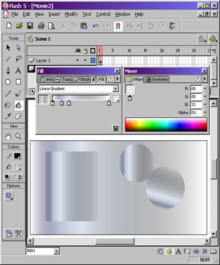Image resolution: width=220 pixels, height=265 pixels.
Task: Switch to the Swatches tab
Action: [157, 80]
